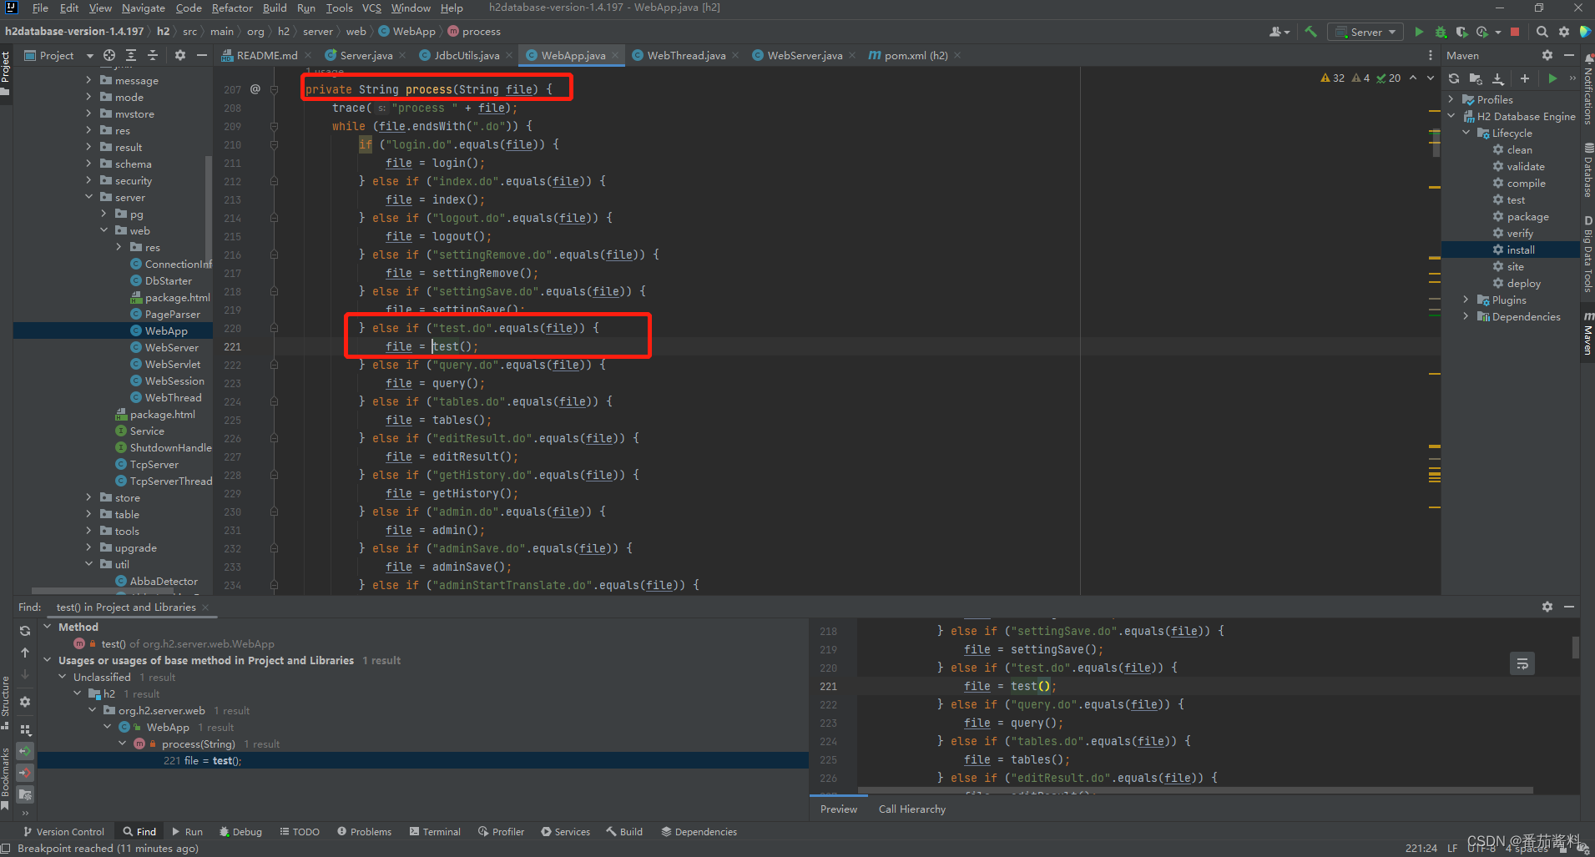1595x857 pixels.
Task: Go to previous occurrence up arrow in Find
Action: coord(25,653)
